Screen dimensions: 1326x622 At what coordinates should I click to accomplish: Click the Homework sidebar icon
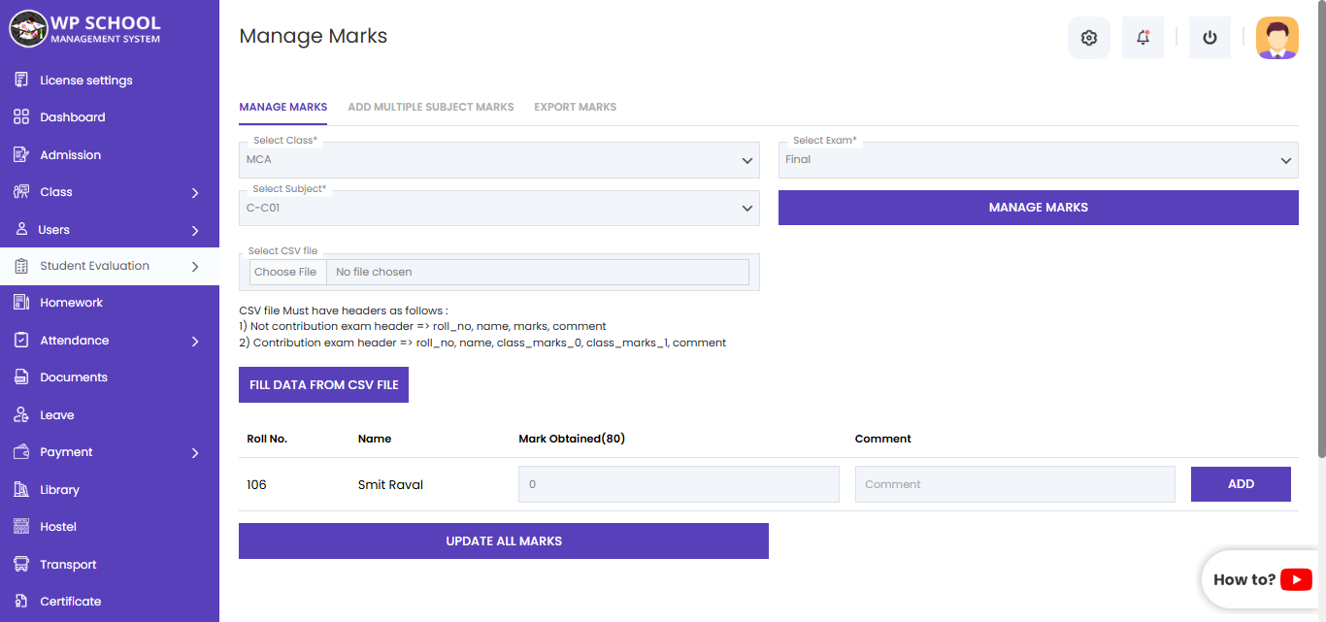click(21, 303)
